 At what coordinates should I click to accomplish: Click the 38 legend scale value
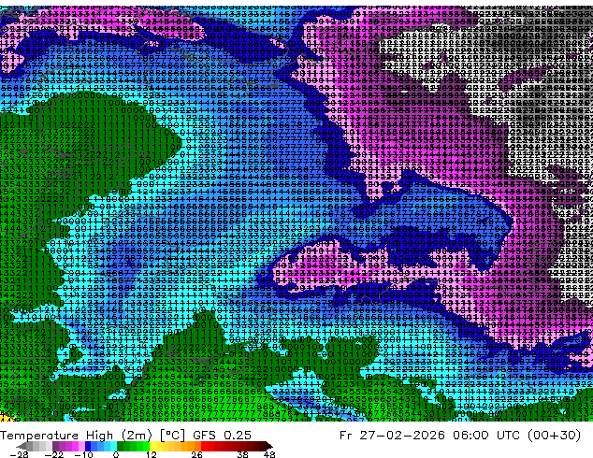point(243,454)
